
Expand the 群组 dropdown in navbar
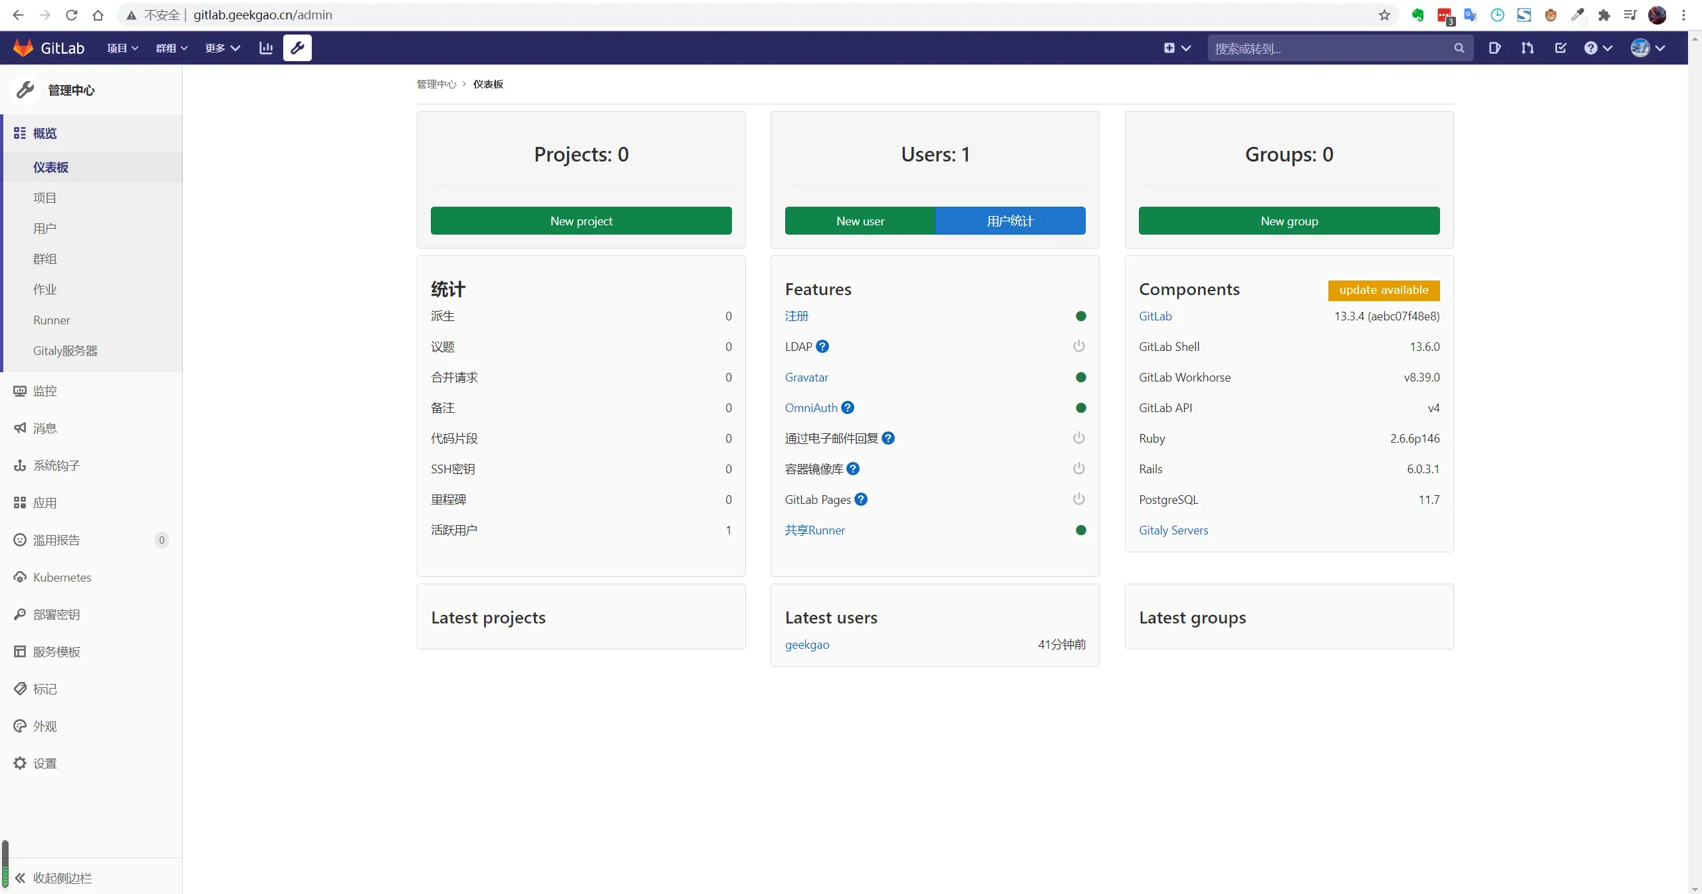pos(172,48)
